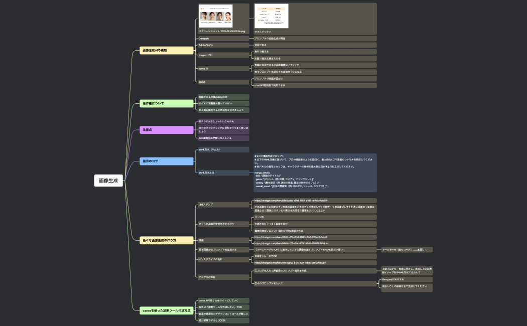This screenshot has height=326, width=527.
Task: Select the Genspark child node
Action: [x=222, y=39]
